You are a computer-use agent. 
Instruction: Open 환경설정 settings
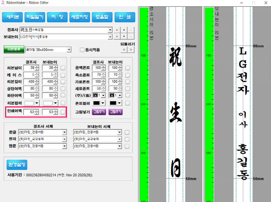[x=16, y=165]
